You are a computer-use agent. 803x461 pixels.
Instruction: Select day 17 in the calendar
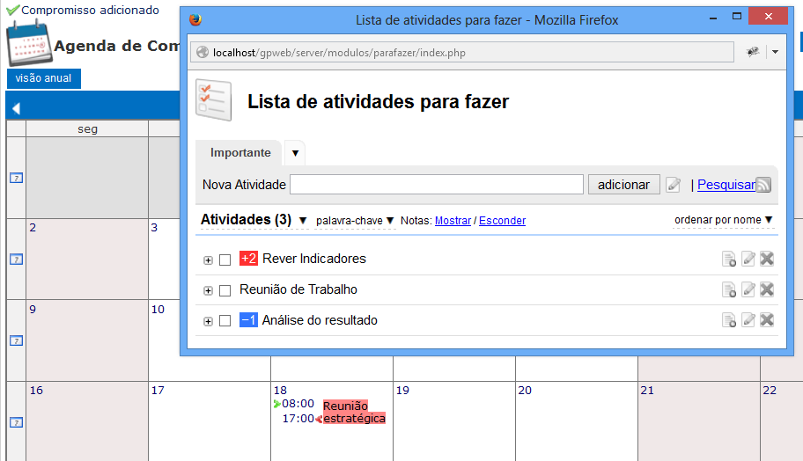(158, 391)
